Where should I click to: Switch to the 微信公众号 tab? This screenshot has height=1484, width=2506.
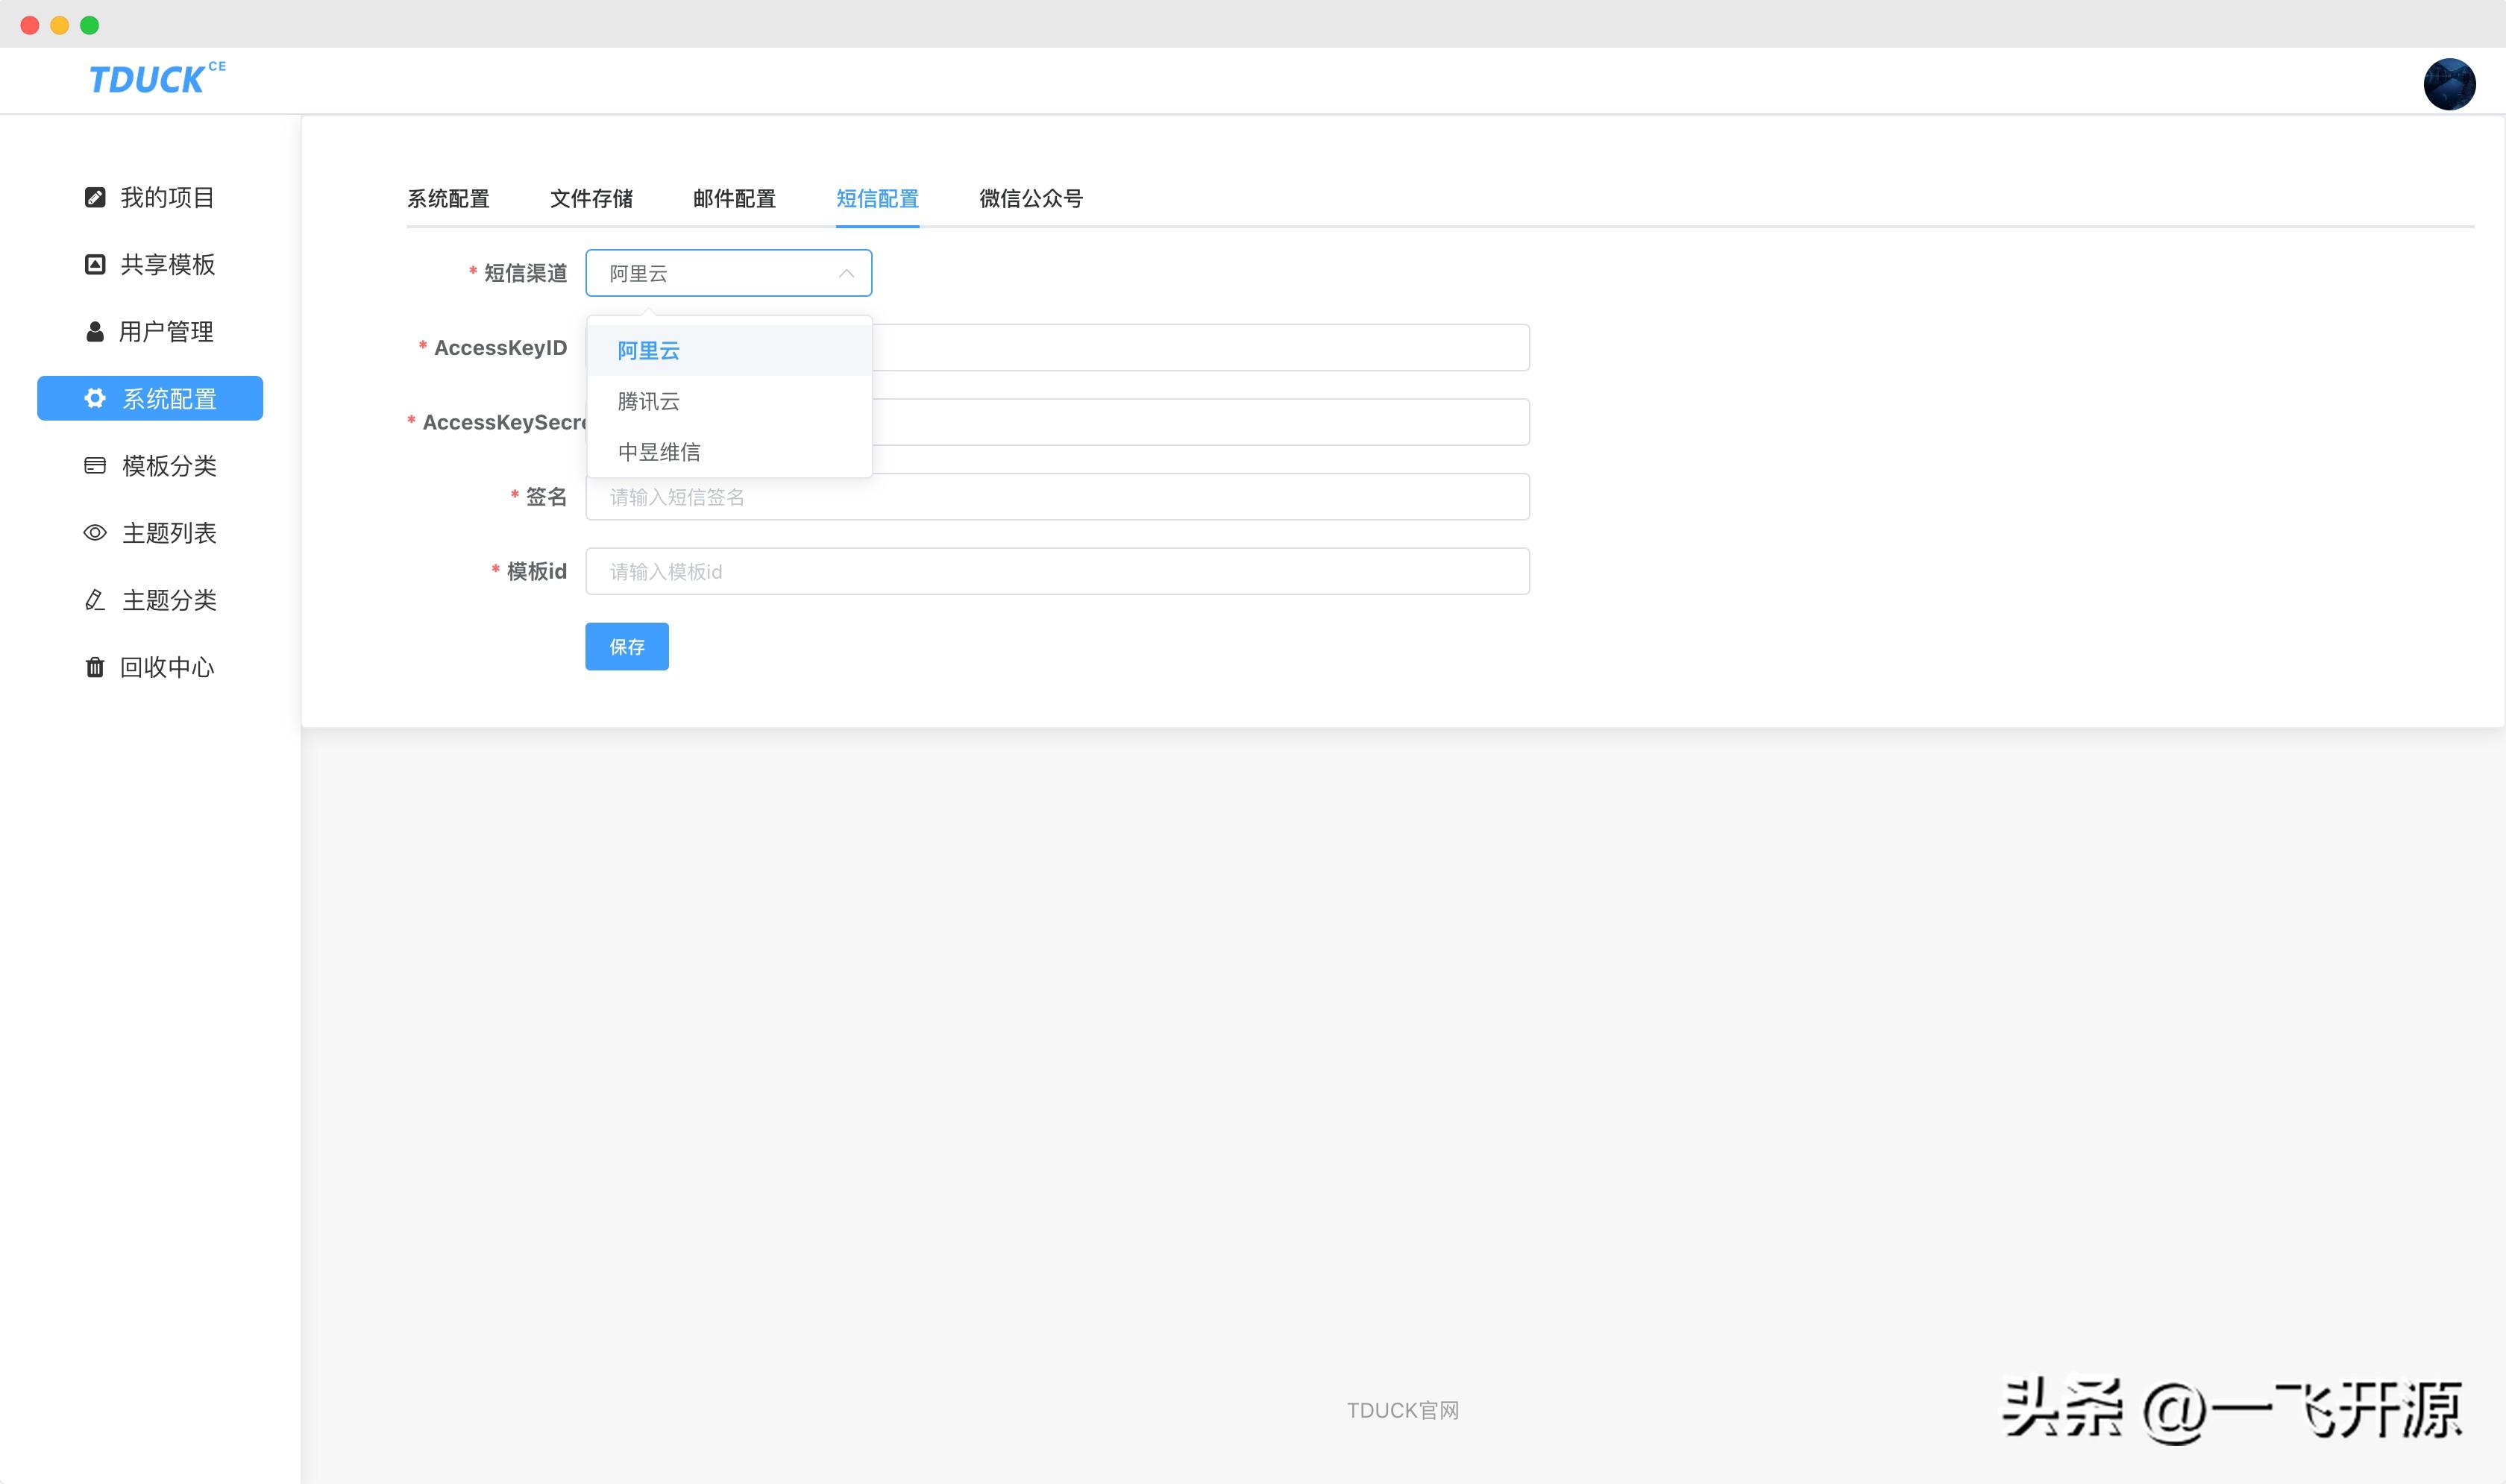(x=1031, y=198)
